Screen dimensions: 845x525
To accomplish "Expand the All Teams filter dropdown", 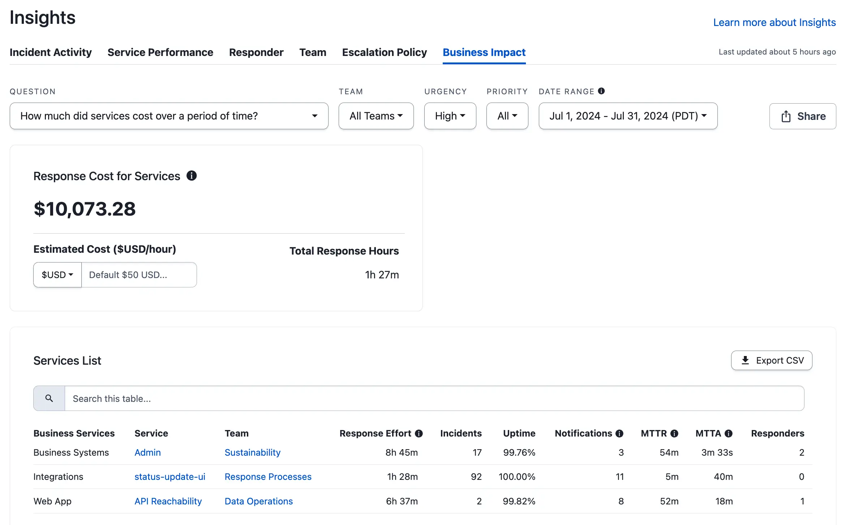I will [x=376, y=116].
